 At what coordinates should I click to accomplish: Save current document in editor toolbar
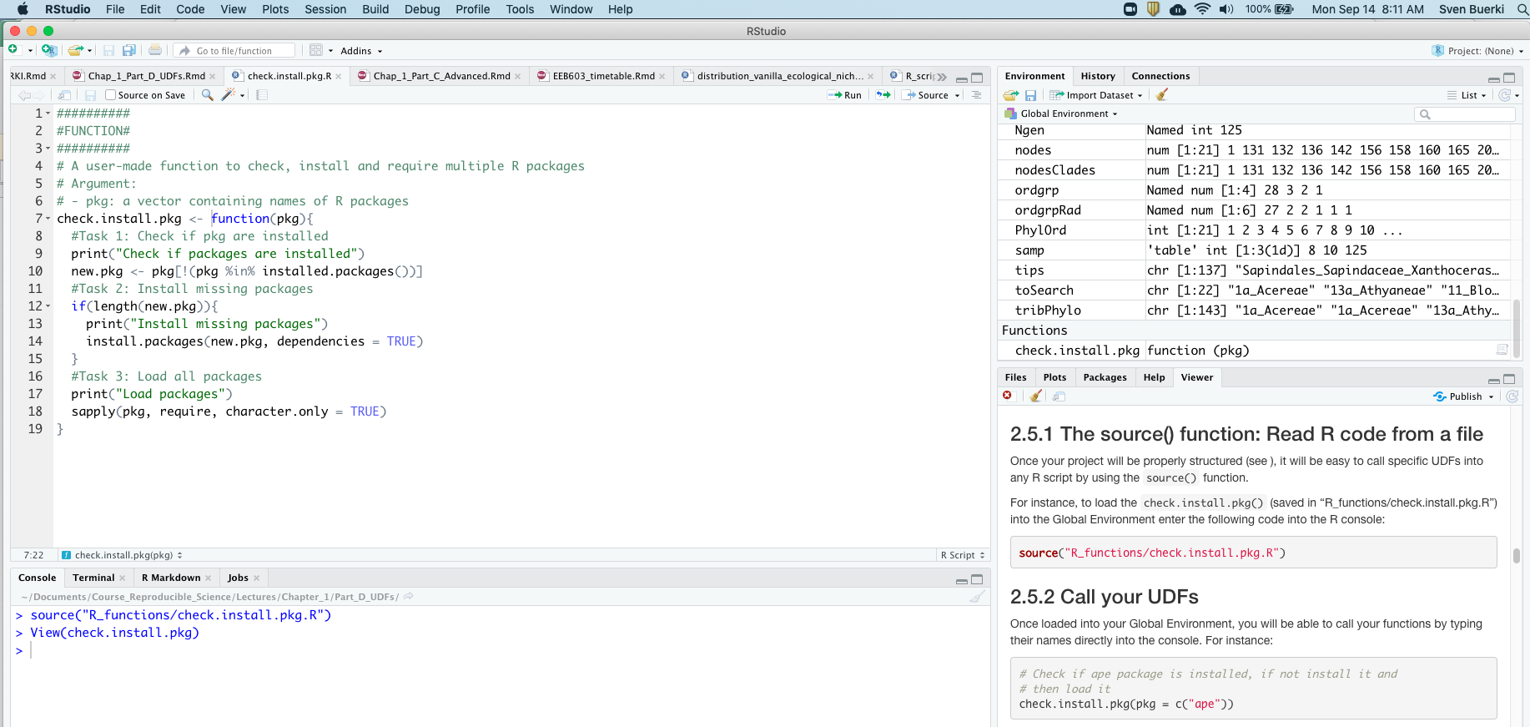(x=90, y=95)
